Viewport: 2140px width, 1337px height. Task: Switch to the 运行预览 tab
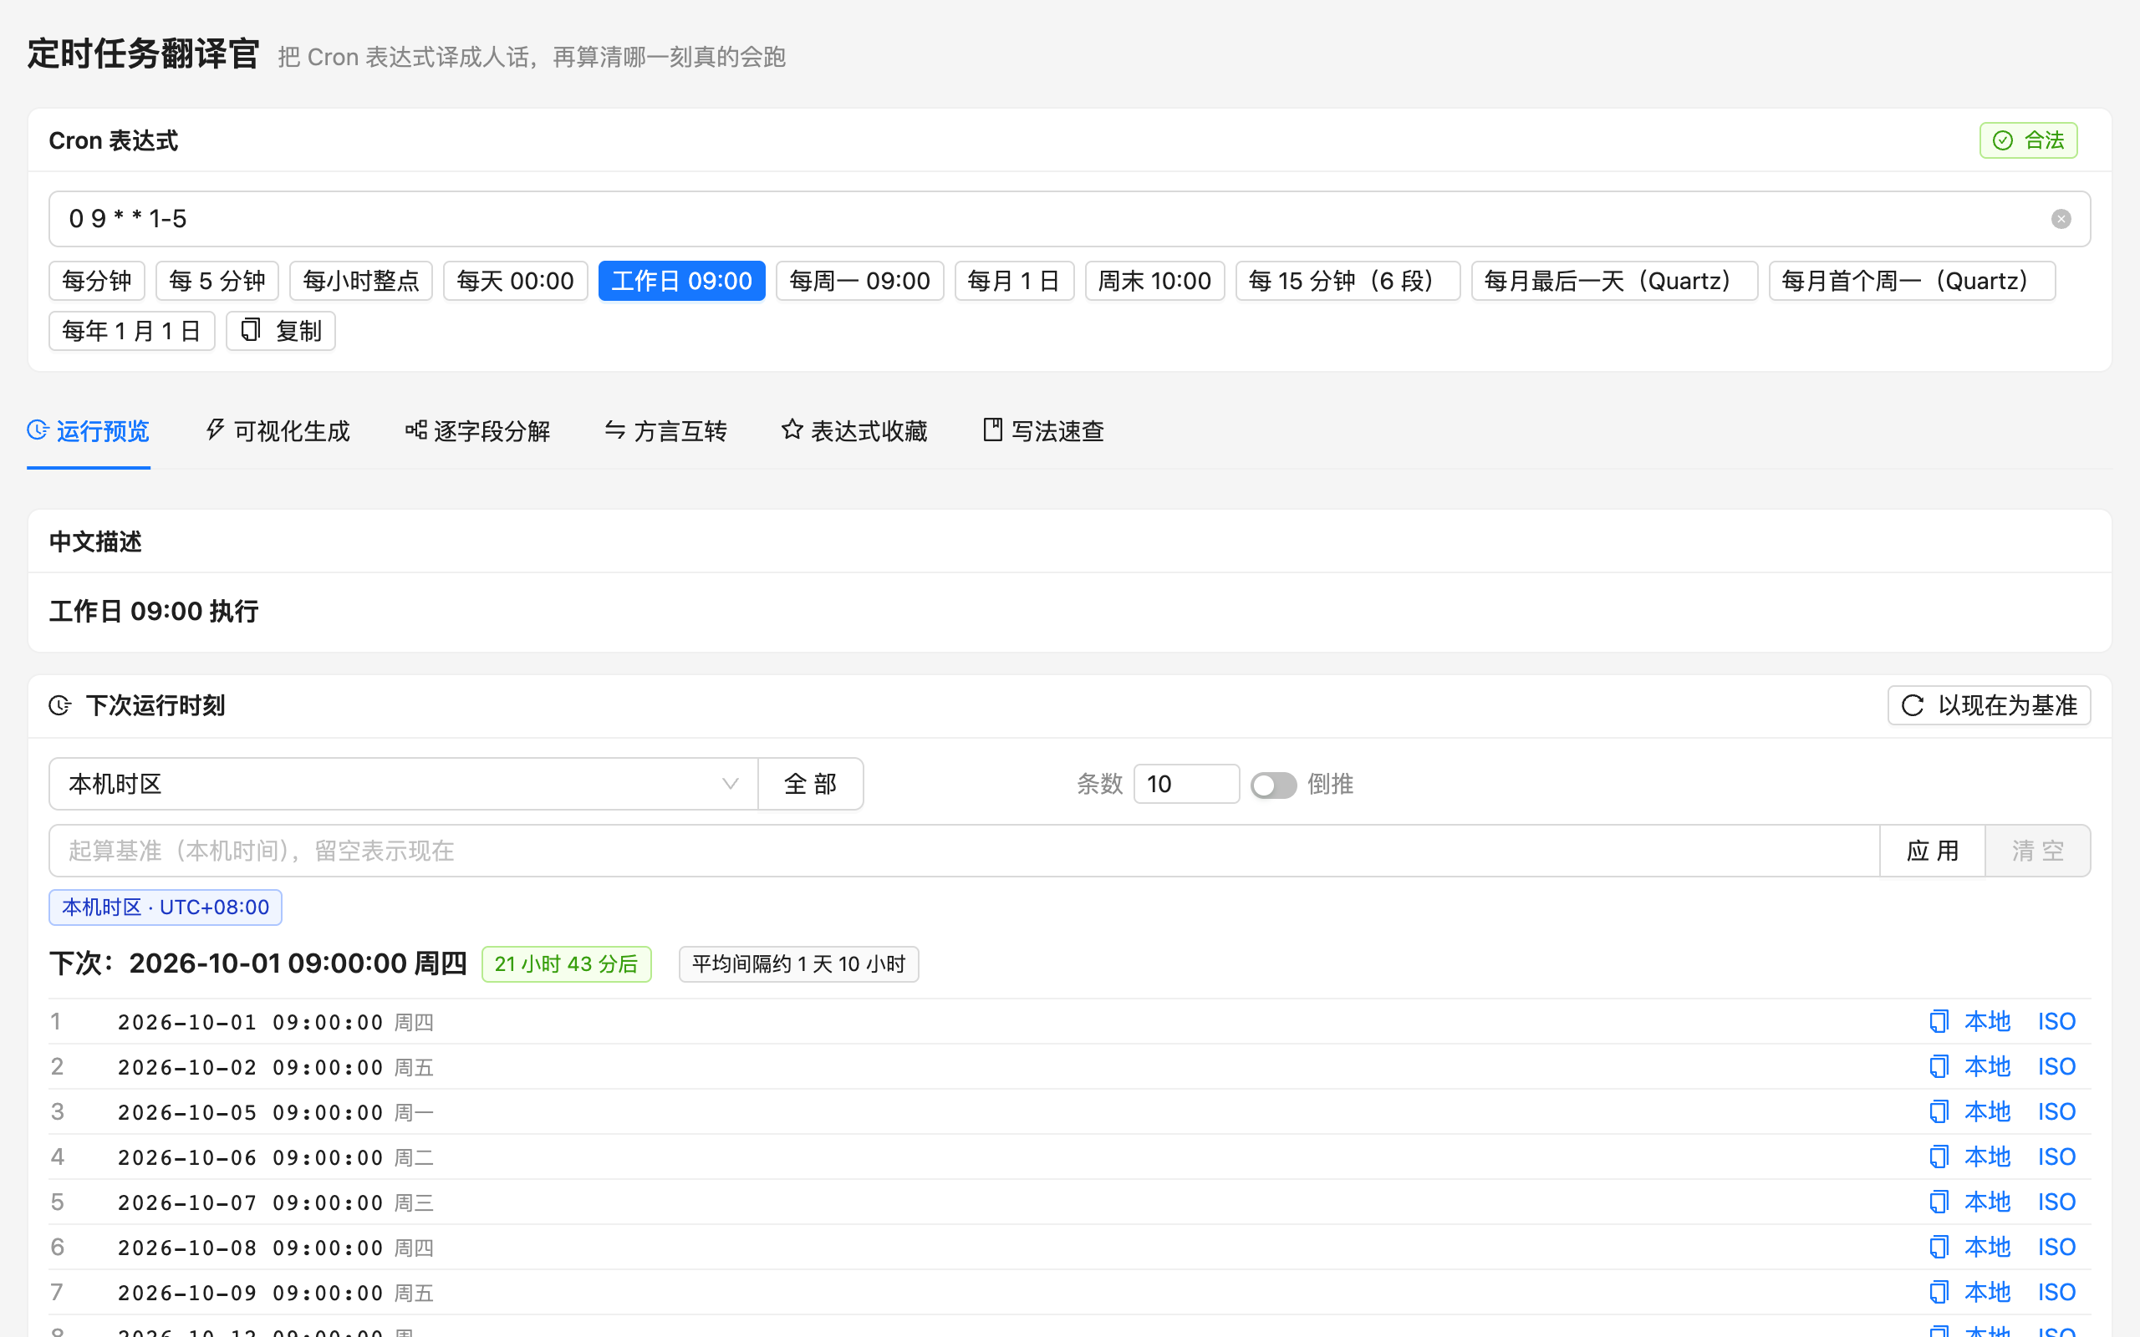pyautogui.click(x=89, y=431)
